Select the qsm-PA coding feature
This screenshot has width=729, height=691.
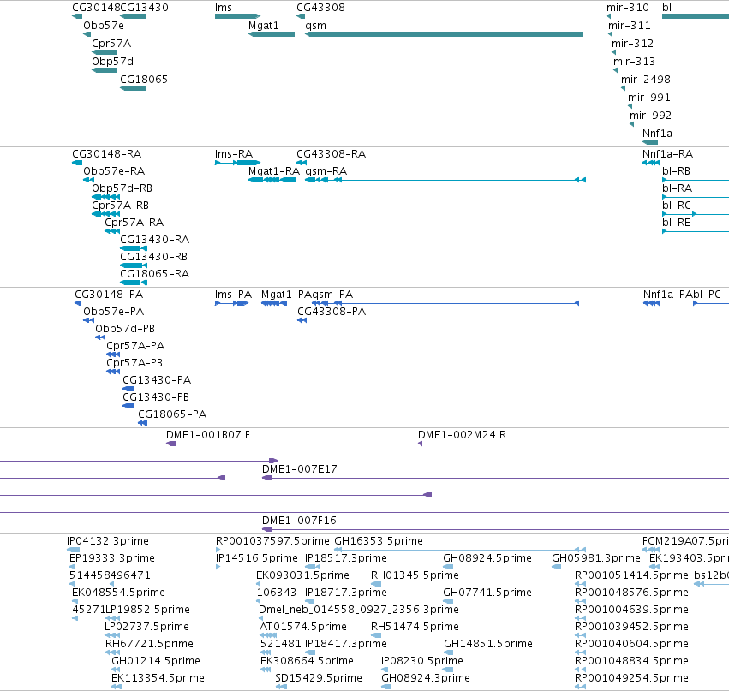[445, 303]
